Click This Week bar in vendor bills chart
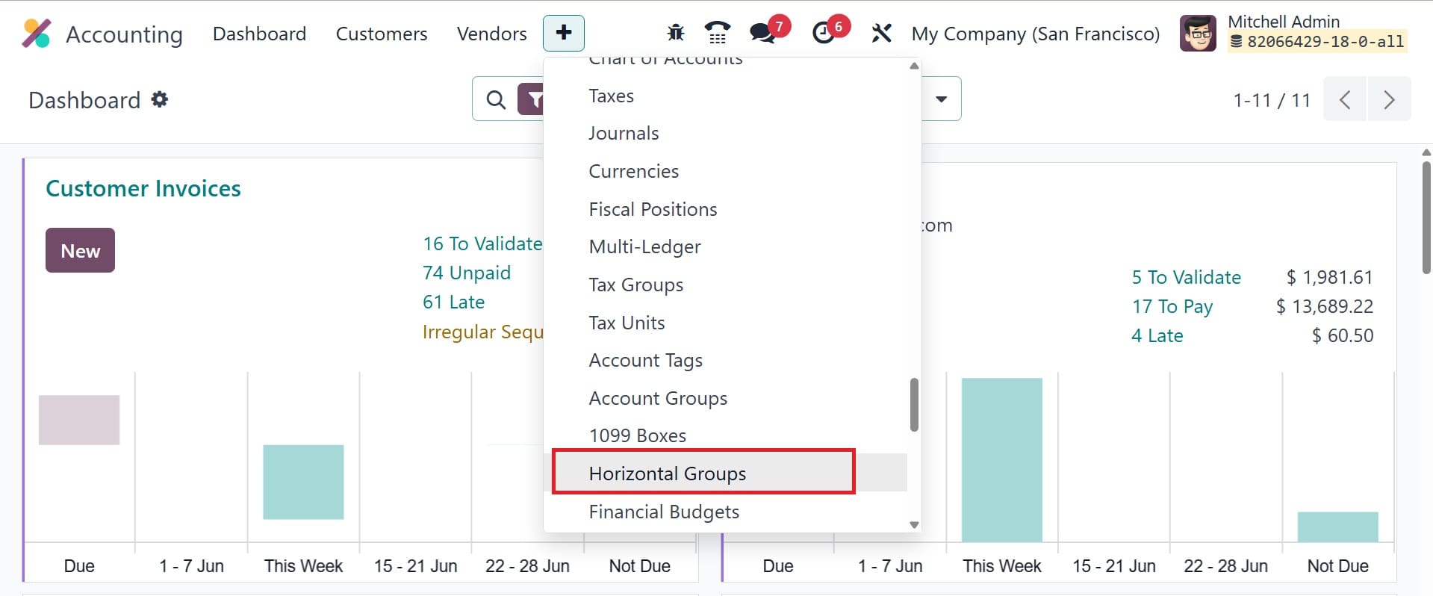Image resolution: width=1433 pixels, height=596 pixels. (1001, 460)
